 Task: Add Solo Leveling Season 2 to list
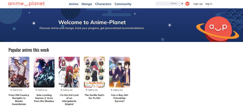[41, 90]
